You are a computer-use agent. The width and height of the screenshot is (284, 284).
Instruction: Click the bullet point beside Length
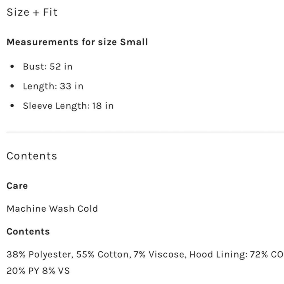pos(12,87)
